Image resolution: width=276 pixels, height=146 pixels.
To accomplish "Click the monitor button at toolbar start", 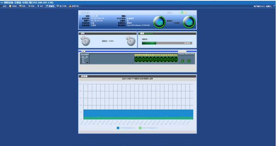I will click(4, 6).
